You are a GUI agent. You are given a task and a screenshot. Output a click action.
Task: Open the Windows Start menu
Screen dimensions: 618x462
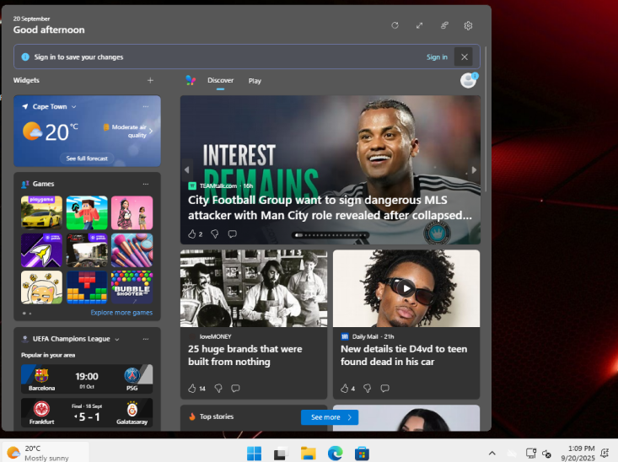pyautogui.click(x=255, y=454)
